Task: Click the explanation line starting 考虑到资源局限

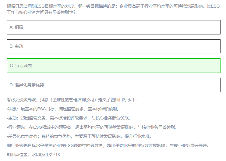Action: click(x=72, y=100)
